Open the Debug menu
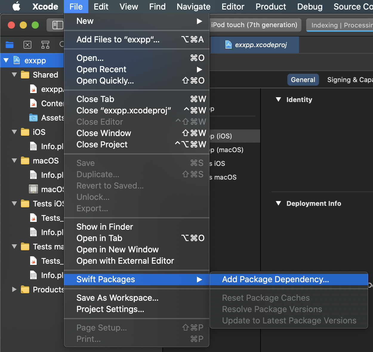 [x=310, y=7]
